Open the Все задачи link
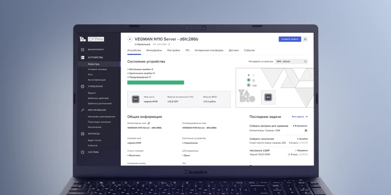This screenshot has width=391, height=195. (x=300, y=117)
